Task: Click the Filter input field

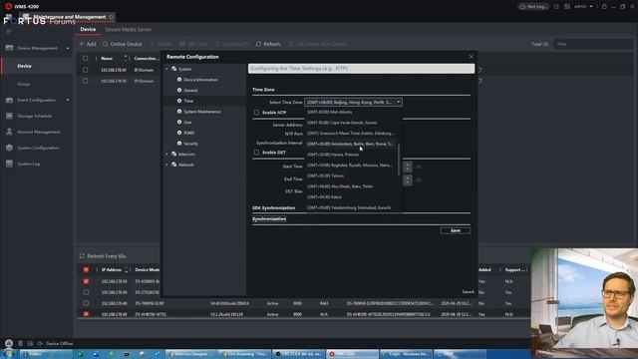Action: (593, 44)
